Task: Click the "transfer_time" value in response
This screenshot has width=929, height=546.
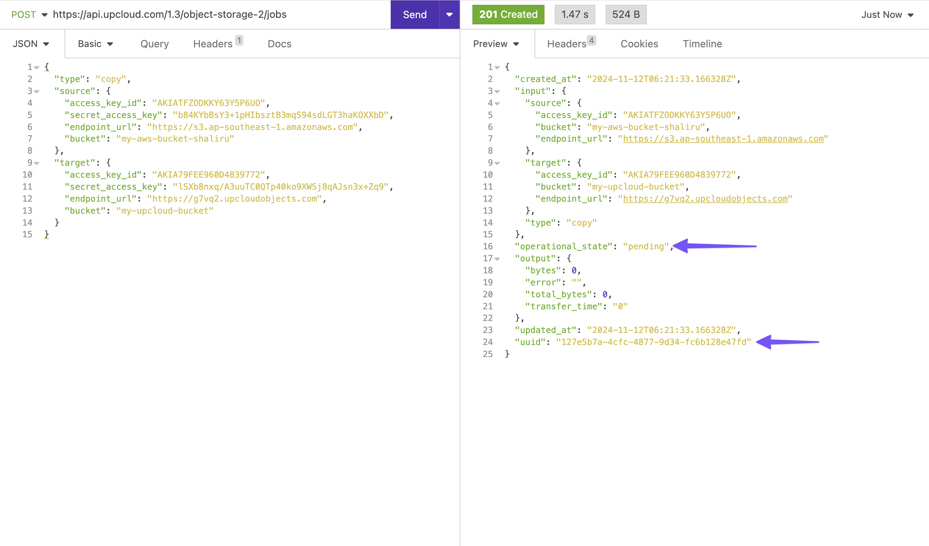Action: click(x=620, y=306)
